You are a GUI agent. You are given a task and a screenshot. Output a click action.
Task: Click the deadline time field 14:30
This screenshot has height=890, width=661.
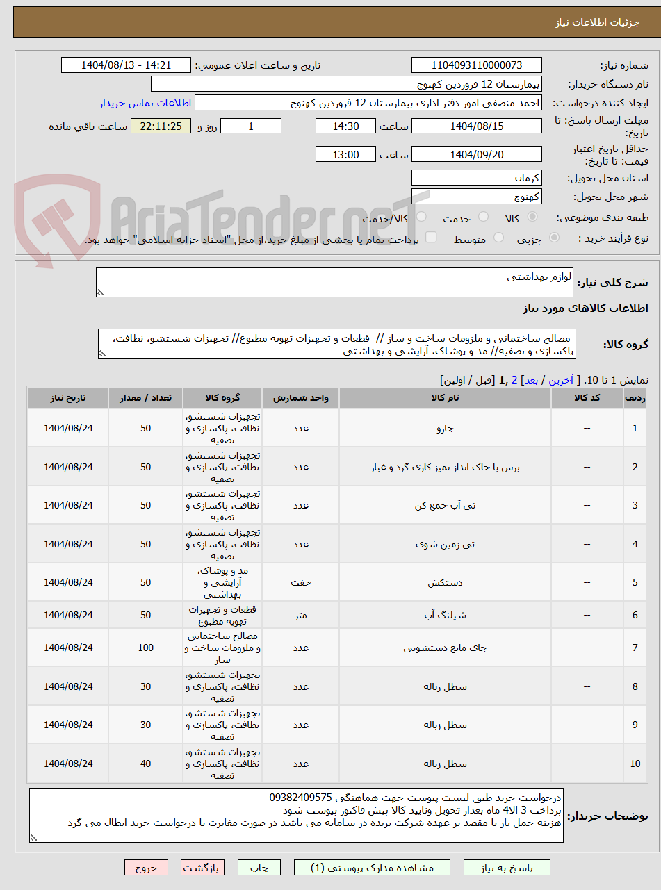[x=345, y=126]
